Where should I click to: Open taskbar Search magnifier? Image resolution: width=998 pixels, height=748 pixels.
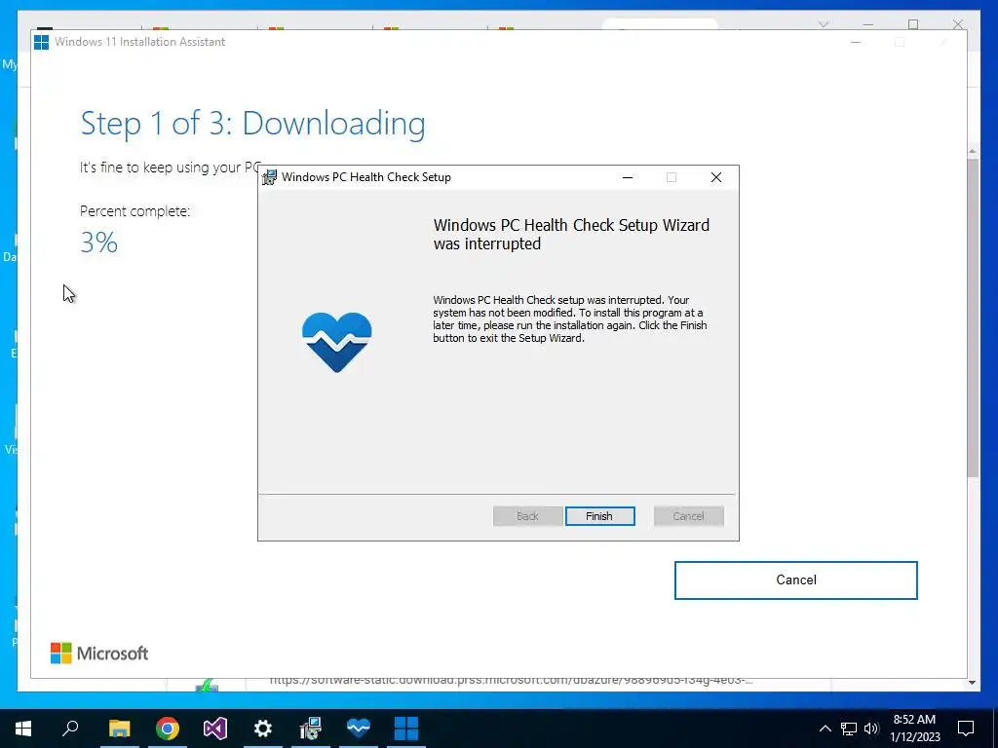[70, 729]
